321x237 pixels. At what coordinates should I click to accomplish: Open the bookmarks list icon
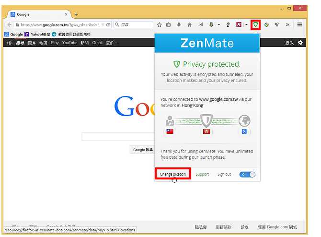169,25
